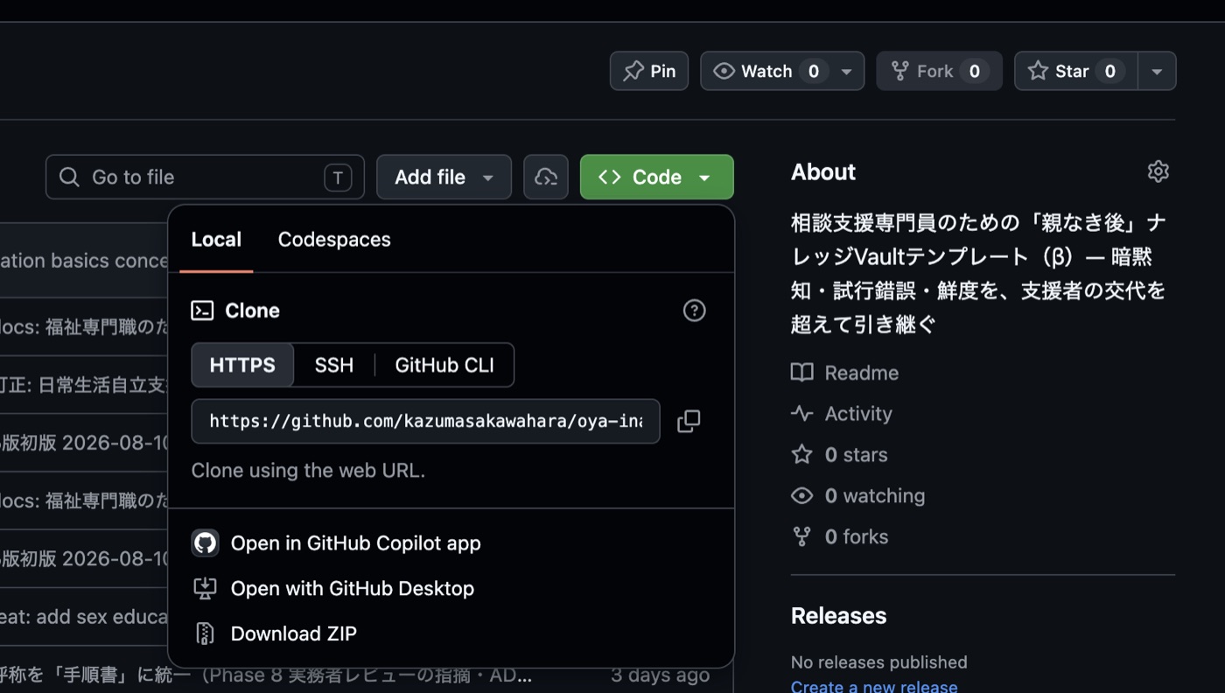Image resolution: width=1225 pixels, height=693 pixels.
Task: Click the book icon next to Readme
Action: pos(801,373)
